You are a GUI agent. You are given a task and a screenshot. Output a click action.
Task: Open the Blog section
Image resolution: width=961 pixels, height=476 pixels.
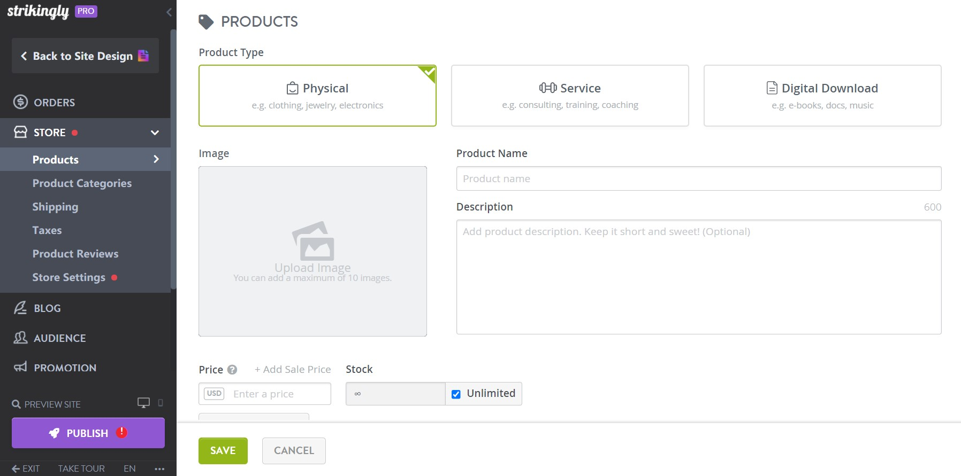tap(47, 308)
